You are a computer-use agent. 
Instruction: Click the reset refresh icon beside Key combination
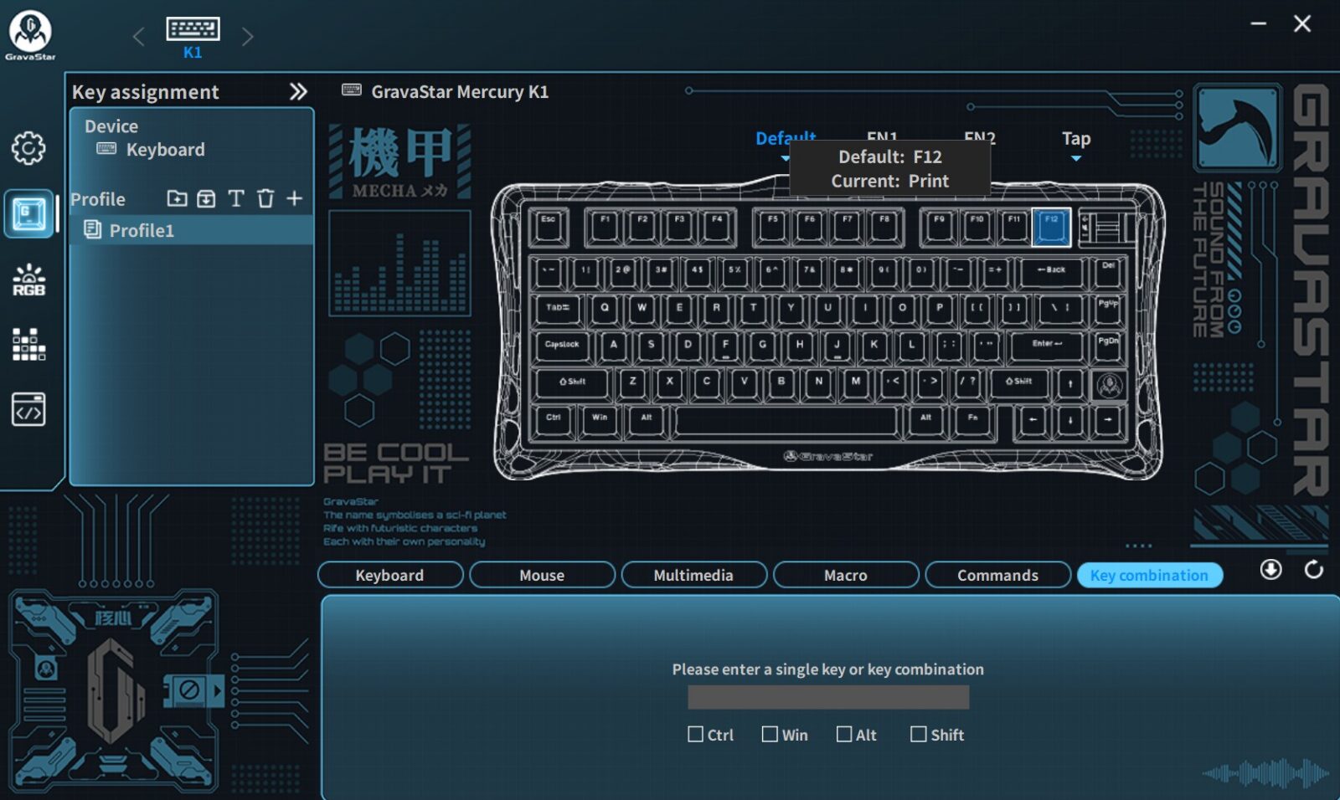coord(1313,570)
